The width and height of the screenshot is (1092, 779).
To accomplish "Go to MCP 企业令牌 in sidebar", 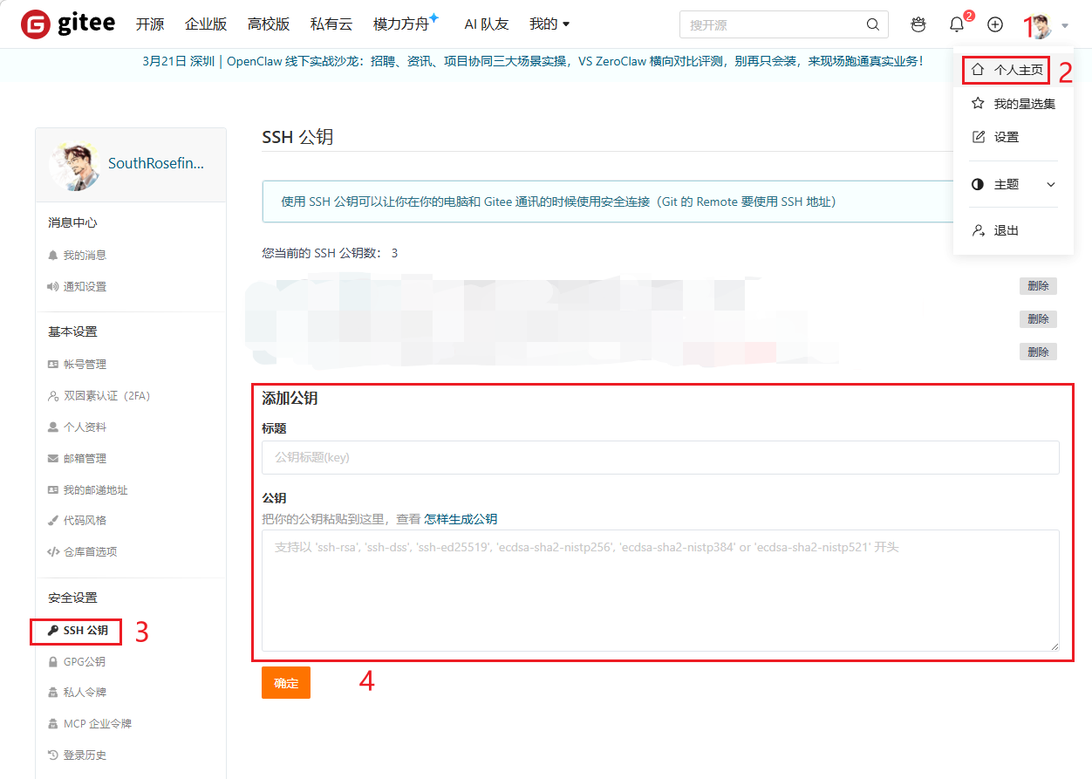I will click(98, 723).
